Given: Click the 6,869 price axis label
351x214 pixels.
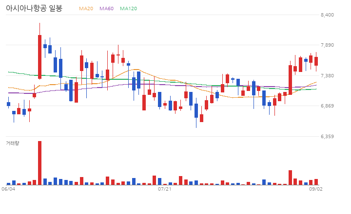Looking at the screenshot, I should point(327,106).
